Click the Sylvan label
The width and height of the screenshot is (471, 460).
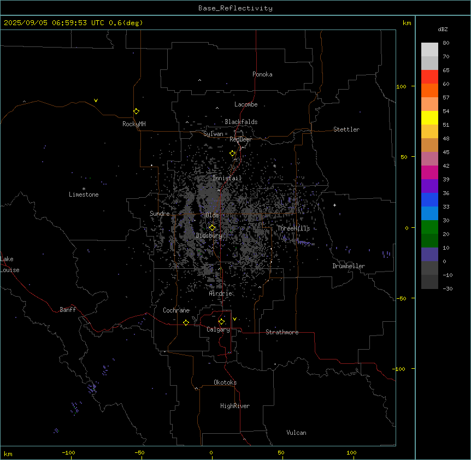coord(213,134)
